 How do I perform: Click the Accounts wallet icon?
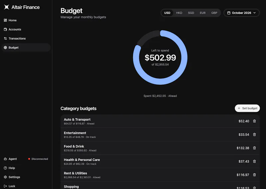5,29
